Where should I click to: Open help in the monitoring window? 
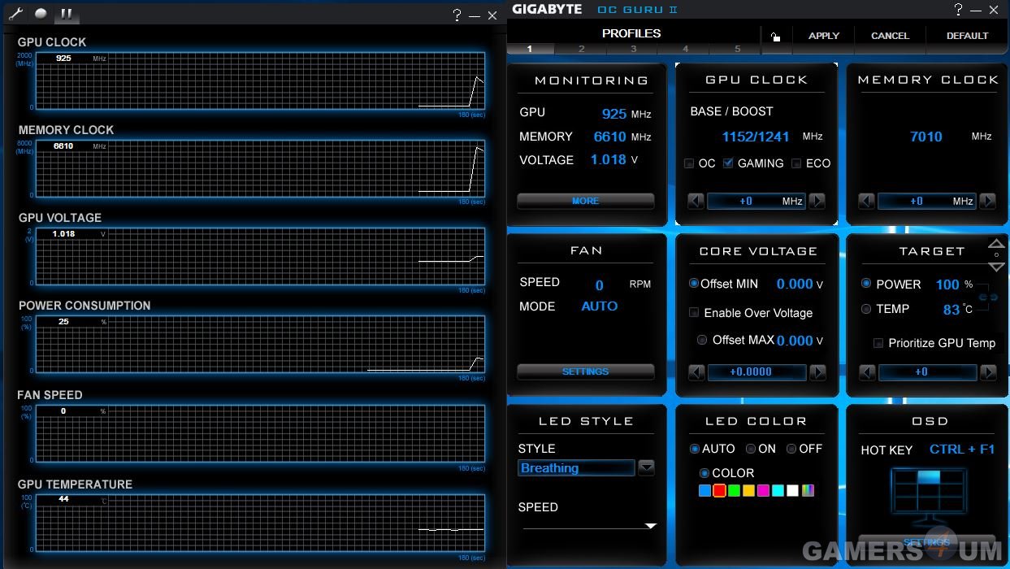coord(457,15)
